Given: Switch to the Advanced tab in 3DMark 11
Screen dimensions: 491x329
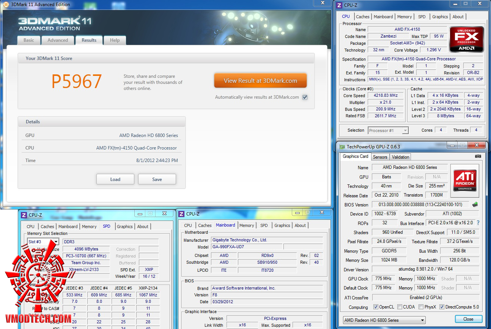Looking at the screenshot, I should [x=58, y=40].
